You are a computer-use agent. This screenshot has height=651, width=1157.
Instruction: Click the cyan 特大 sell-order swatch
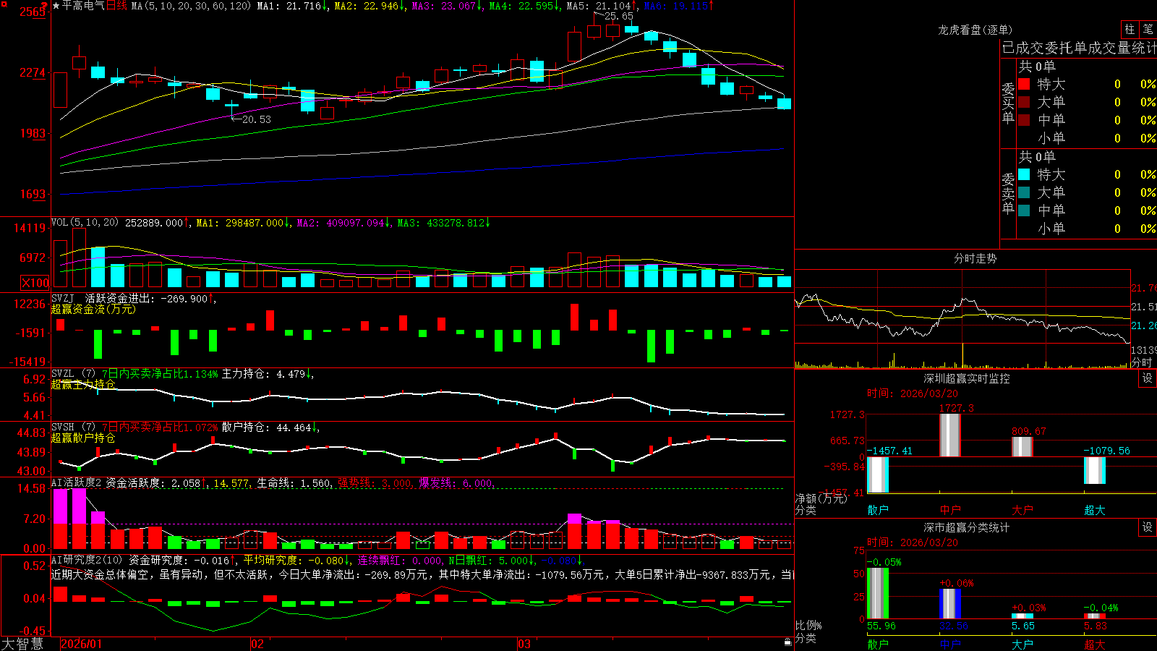(1024, 174)
